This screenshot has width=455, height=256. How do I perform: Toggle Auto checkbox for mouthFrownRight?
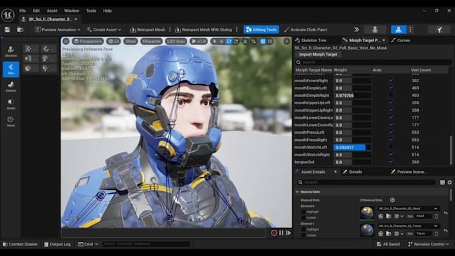pyautogui.click(x=391, y=80)
